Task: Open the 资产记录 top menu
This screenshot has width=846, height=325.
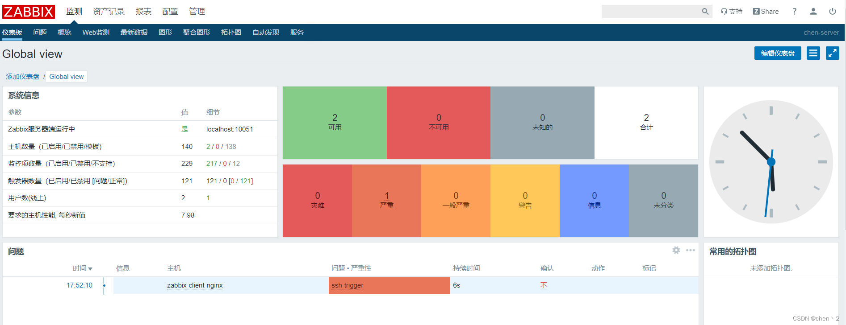Action: (x=109, y=12)
